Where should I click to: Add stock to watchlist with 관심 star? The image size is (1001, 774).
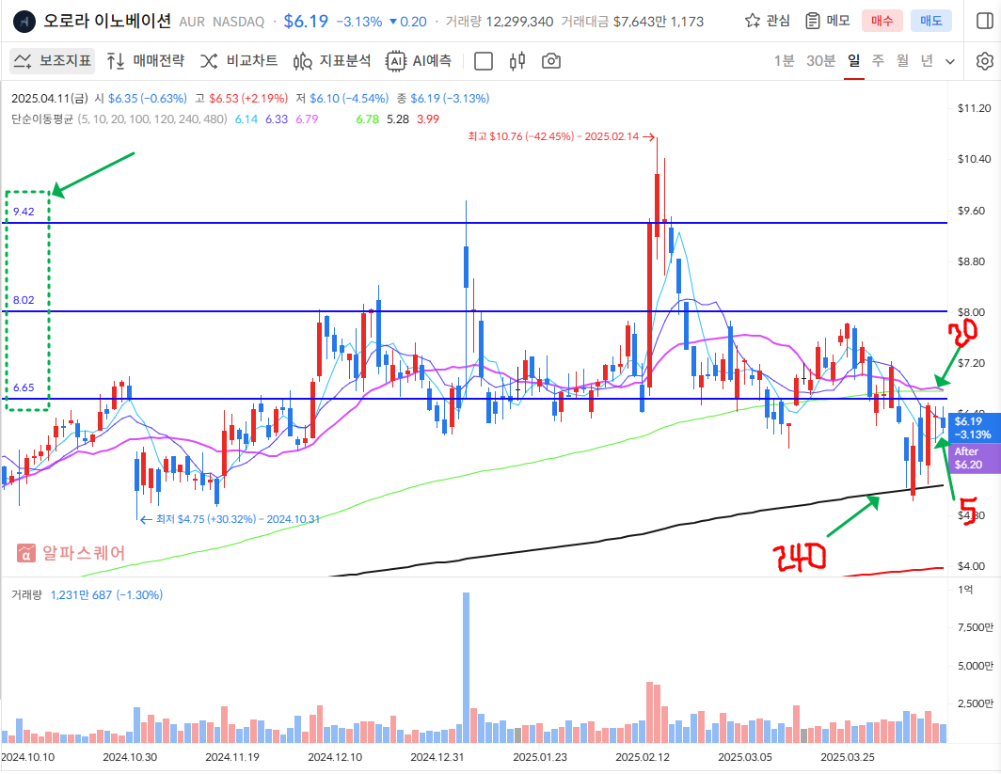click(x=768, y=21)
